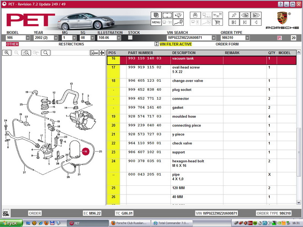
Task: Click the split pane resize icon
Action: (102, 53)
